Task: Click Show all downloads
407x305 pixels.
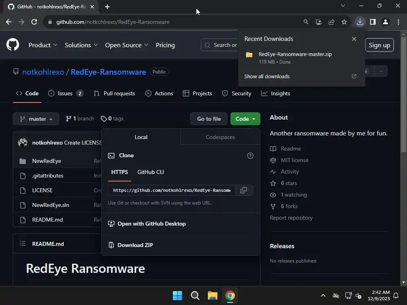Action: click(x=267, y=76)
